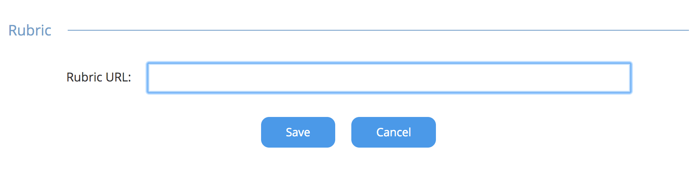Place cursor in the empty URL box
Screen dimensions: 697x171
pos(389,78)
